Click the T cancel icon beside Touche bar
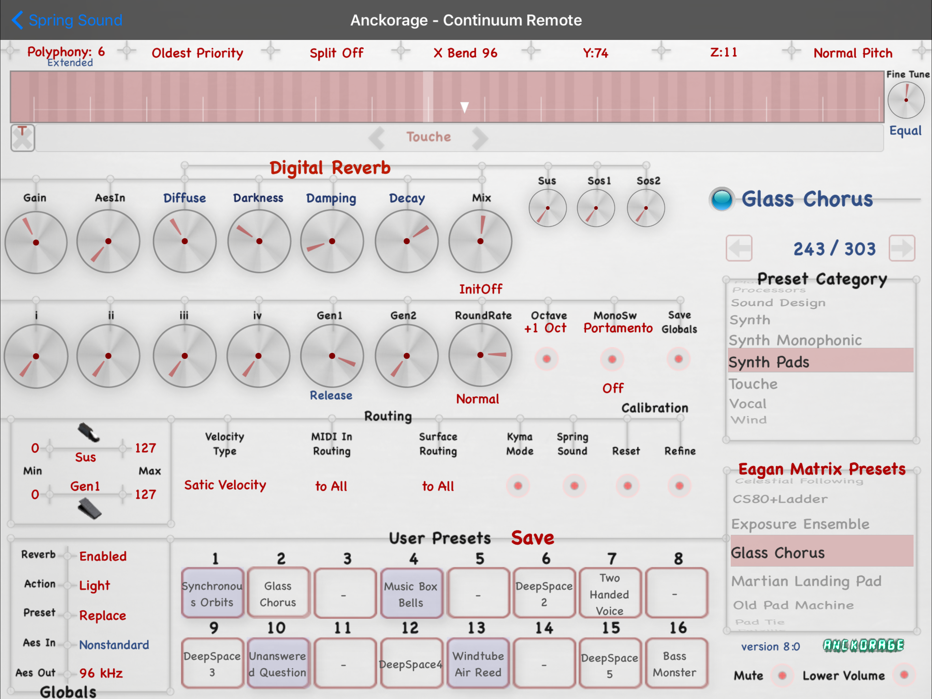The height and width of the screenshot is (699, 932). [22, 138]
